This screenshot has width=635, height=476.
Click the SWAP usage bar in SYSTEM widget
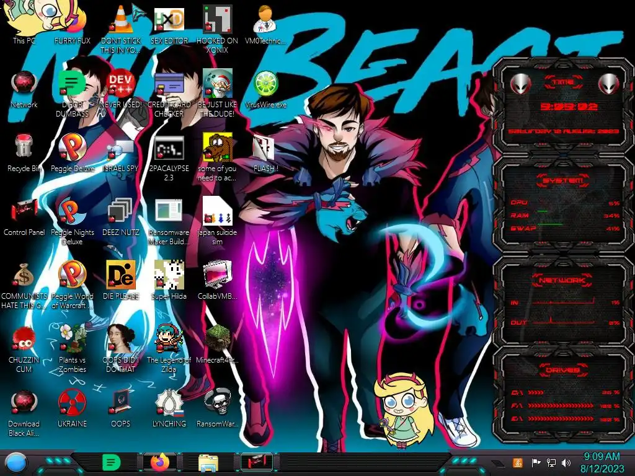pos(566,228)
